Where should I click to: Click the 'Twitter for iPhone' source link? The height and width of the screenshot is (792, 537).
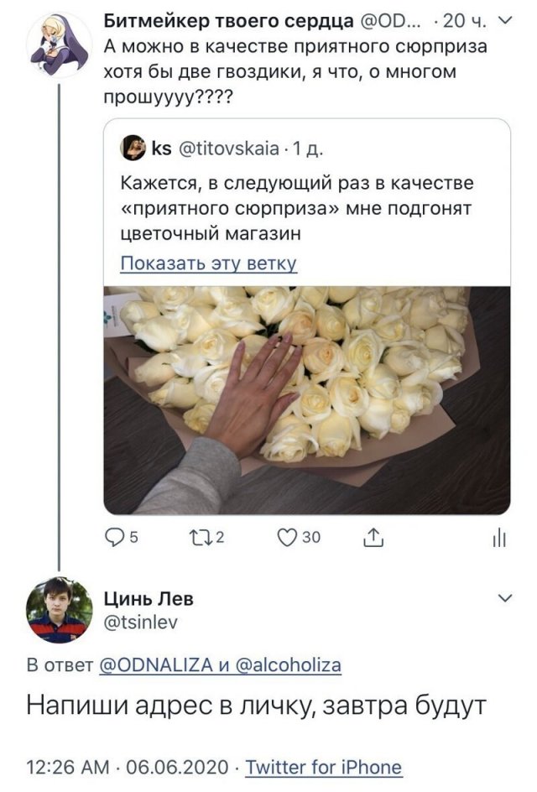coord(323,767)
